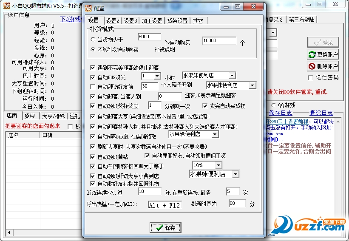
Task: Open the BUS hours dropdown showing 1
Action: (x=157, y=76)
